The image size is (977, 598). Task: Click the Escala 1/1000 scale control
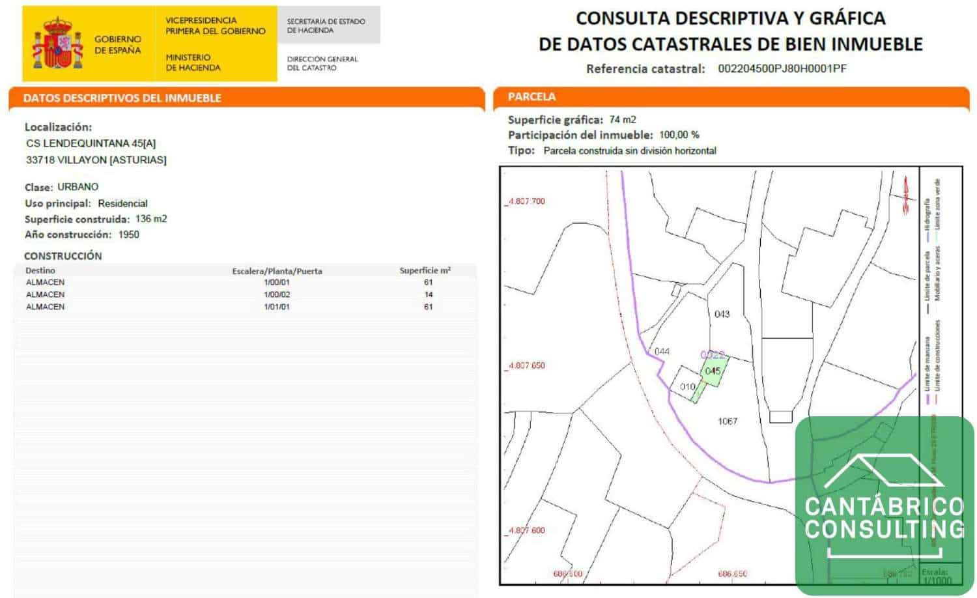click(x=936, y=576)
